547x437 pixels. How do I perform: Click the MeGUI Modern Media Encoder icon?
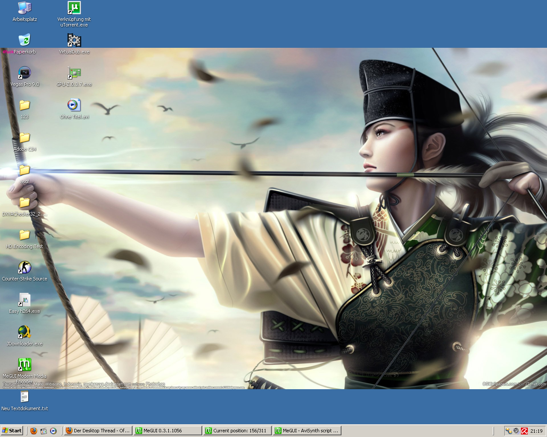[24, 365]
